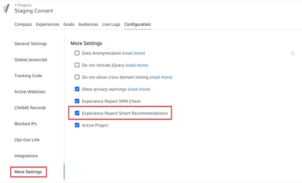Screen dimensions: 302x183
Task: Select General Settings in the sidebar
Action: [x=31, y=44]
